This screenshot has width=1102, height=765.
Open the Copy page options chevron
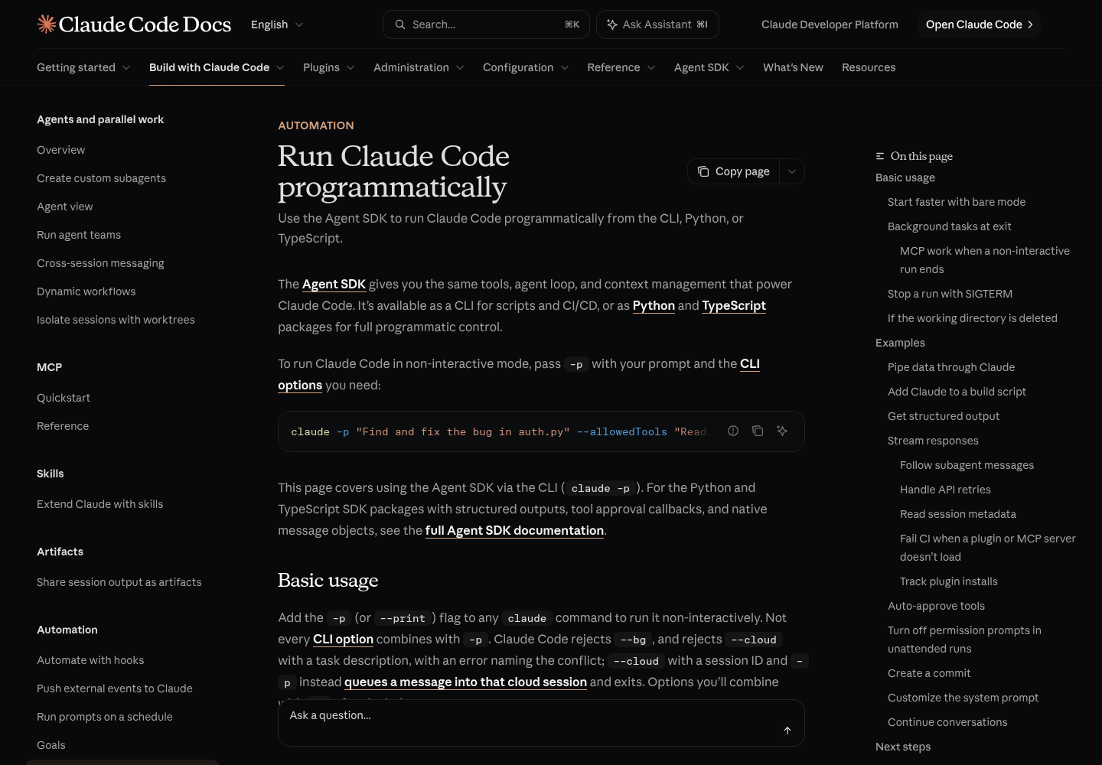(x=792, y=171)
